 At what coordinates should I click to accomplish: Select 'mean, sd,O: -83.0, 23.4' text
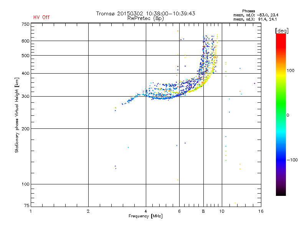(x=256, y=15)
